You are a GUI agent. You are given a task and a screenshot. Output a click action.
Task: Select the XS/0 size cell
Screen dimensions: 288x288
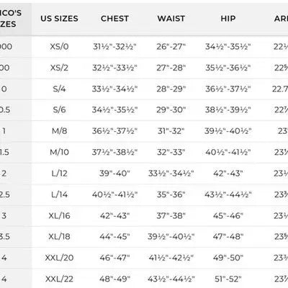(x=59, y=46)
